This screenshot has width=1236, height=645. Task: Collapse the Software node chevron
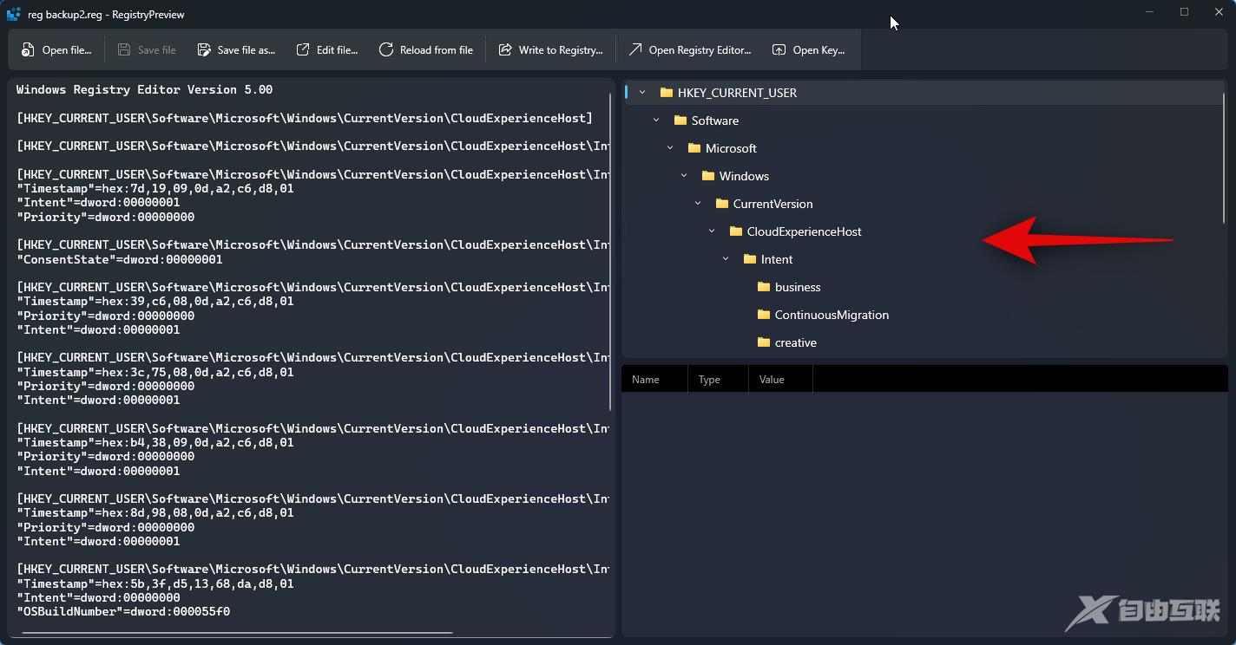656,121
